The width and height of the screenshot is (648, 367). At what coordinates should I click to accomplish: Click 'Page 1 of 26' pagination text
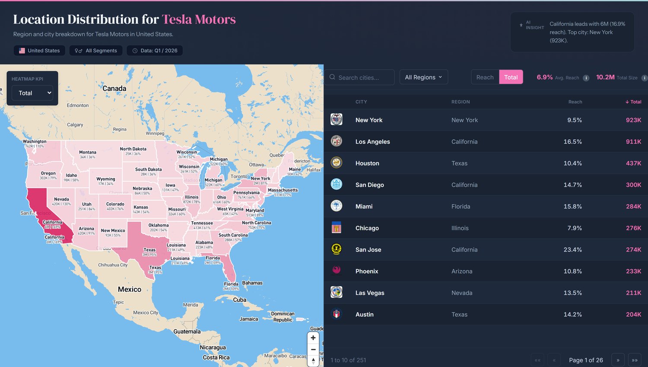pyautogui.click(x=586, y=360)
